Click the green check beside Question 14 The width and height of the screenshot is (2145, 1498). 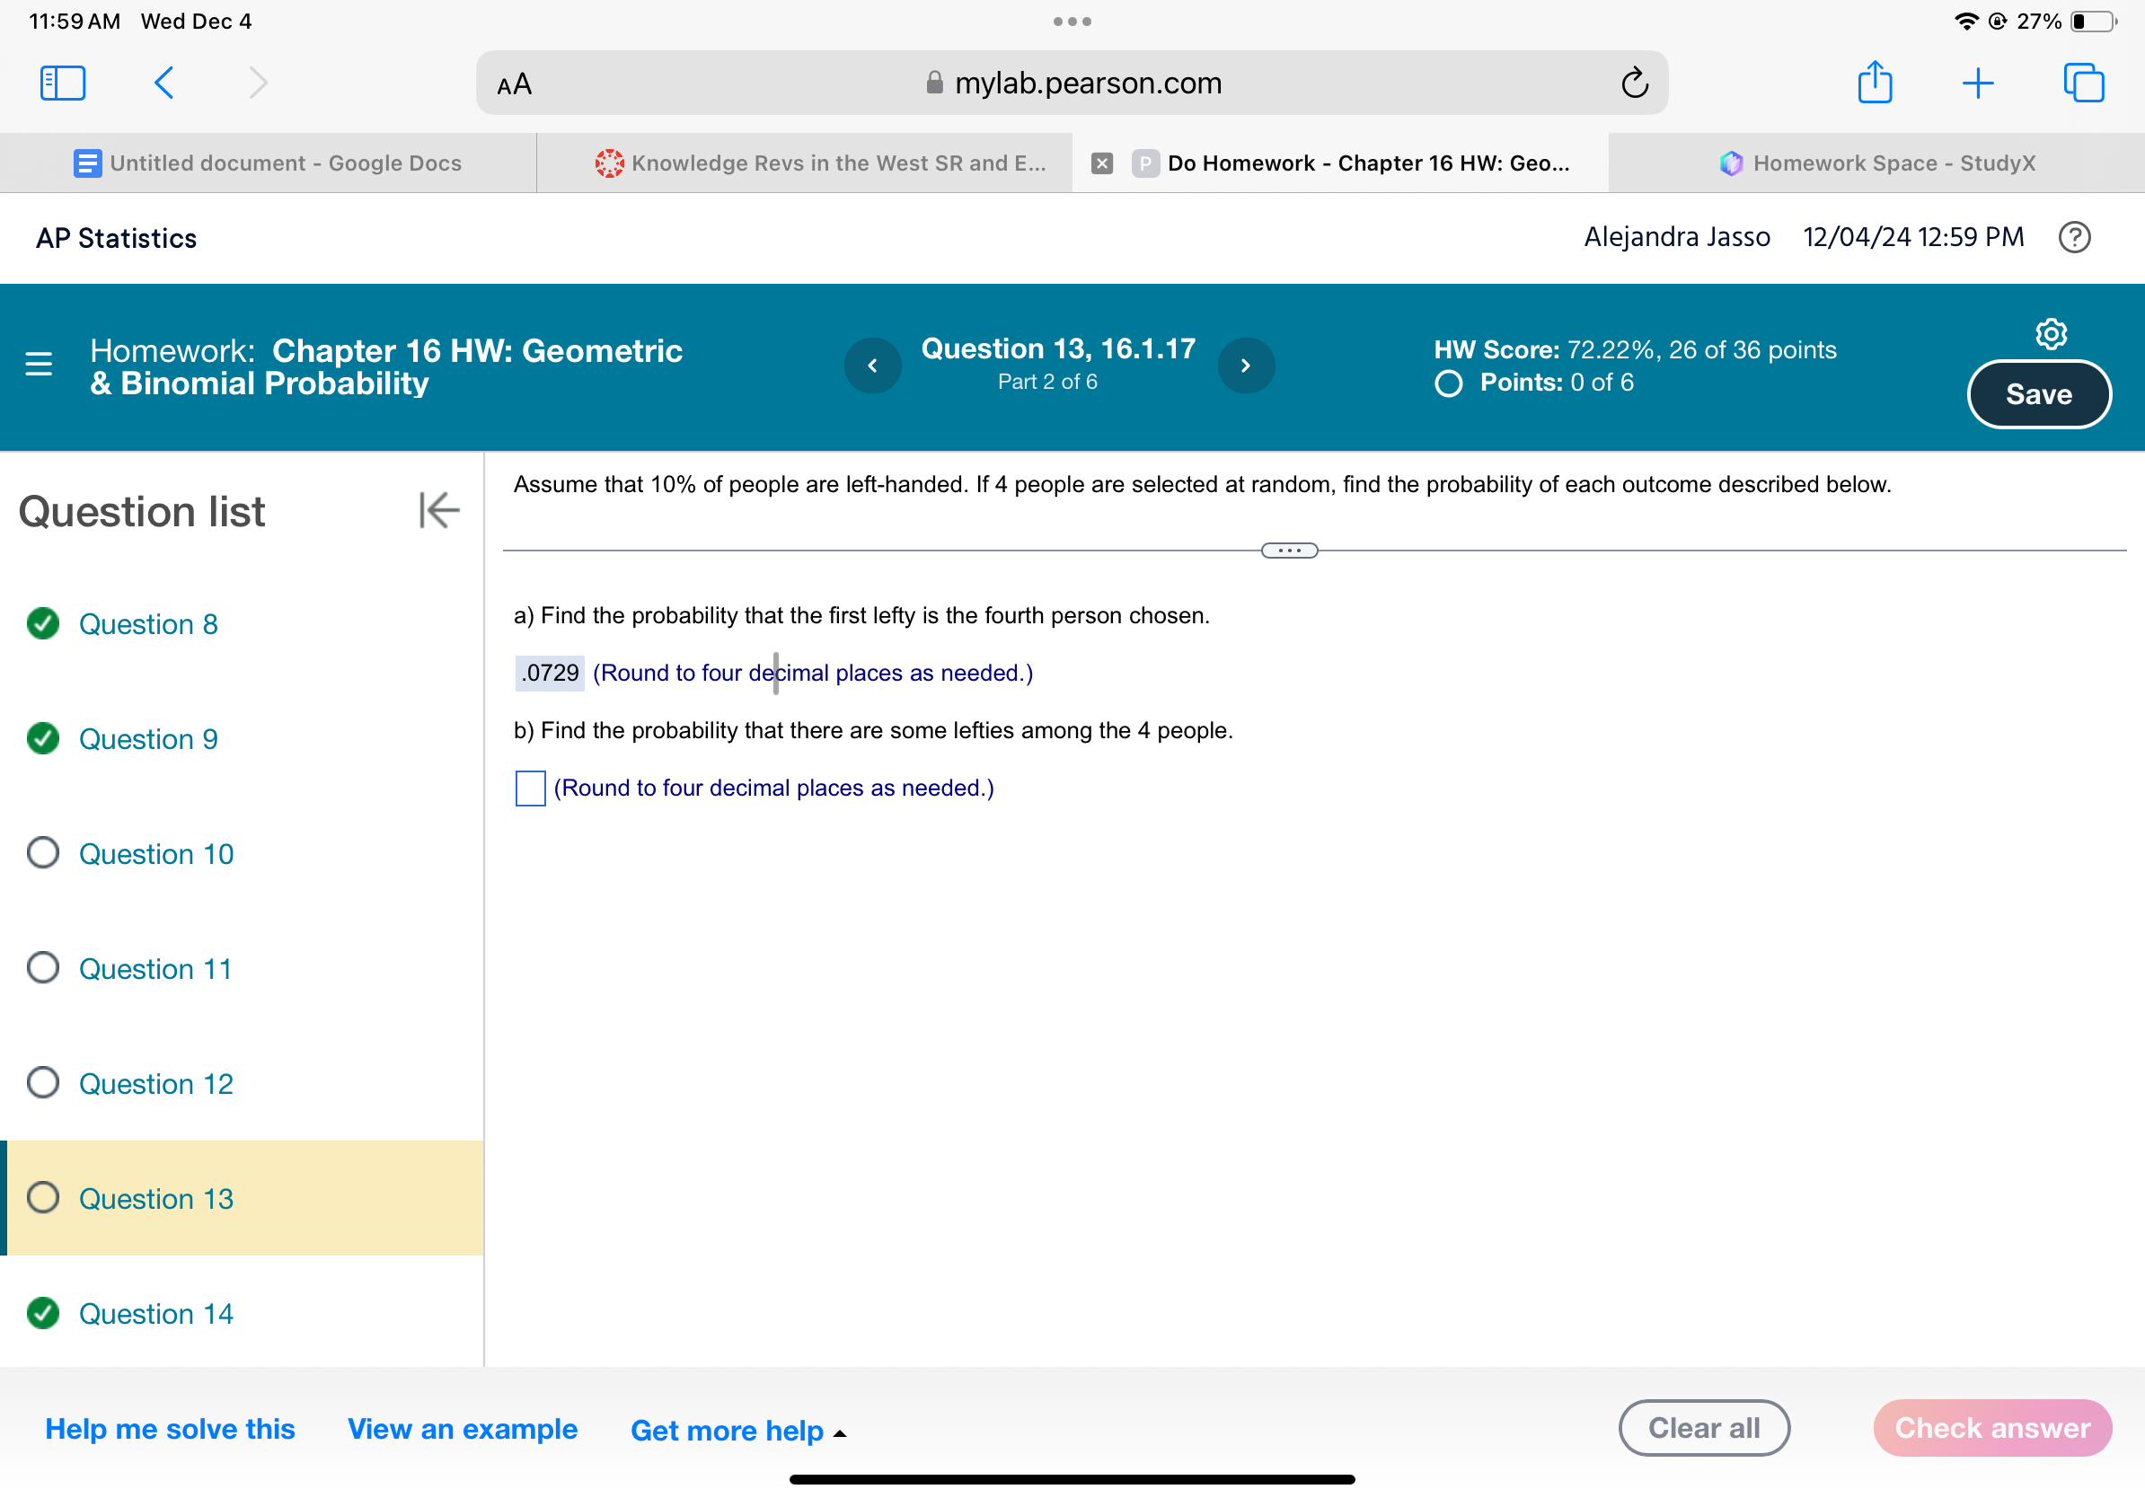coord(43,1312)
